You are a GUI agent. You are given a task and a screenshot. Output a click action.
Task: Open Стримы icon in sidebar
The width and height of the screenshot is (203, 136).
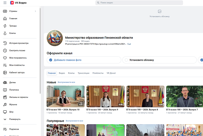pos(5,11)
